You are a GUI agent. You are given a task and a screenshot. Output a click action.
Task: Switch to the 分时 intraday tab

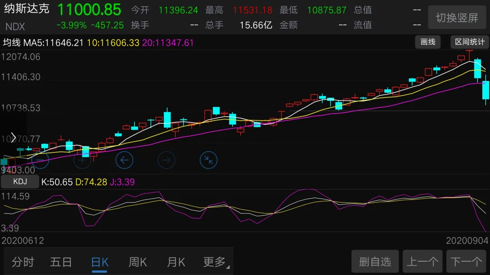pyautogui.click(x=23, y=261)
